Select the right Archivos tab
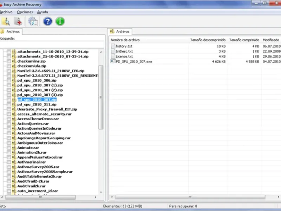The width and height of the screenshot is (281, 211). click(120, 31)
